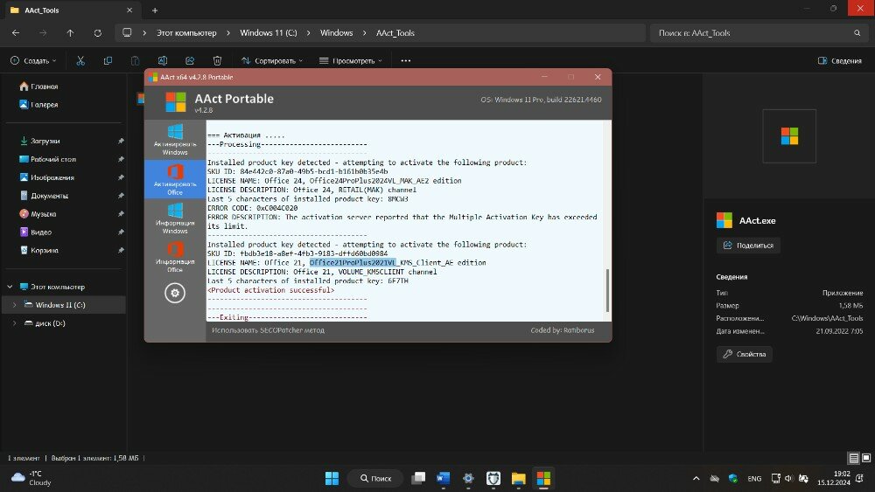The height and width of the screenshot is (492, 875).
Task: Switch to details list view in Explorer status bar
Action: pos(853,458)
